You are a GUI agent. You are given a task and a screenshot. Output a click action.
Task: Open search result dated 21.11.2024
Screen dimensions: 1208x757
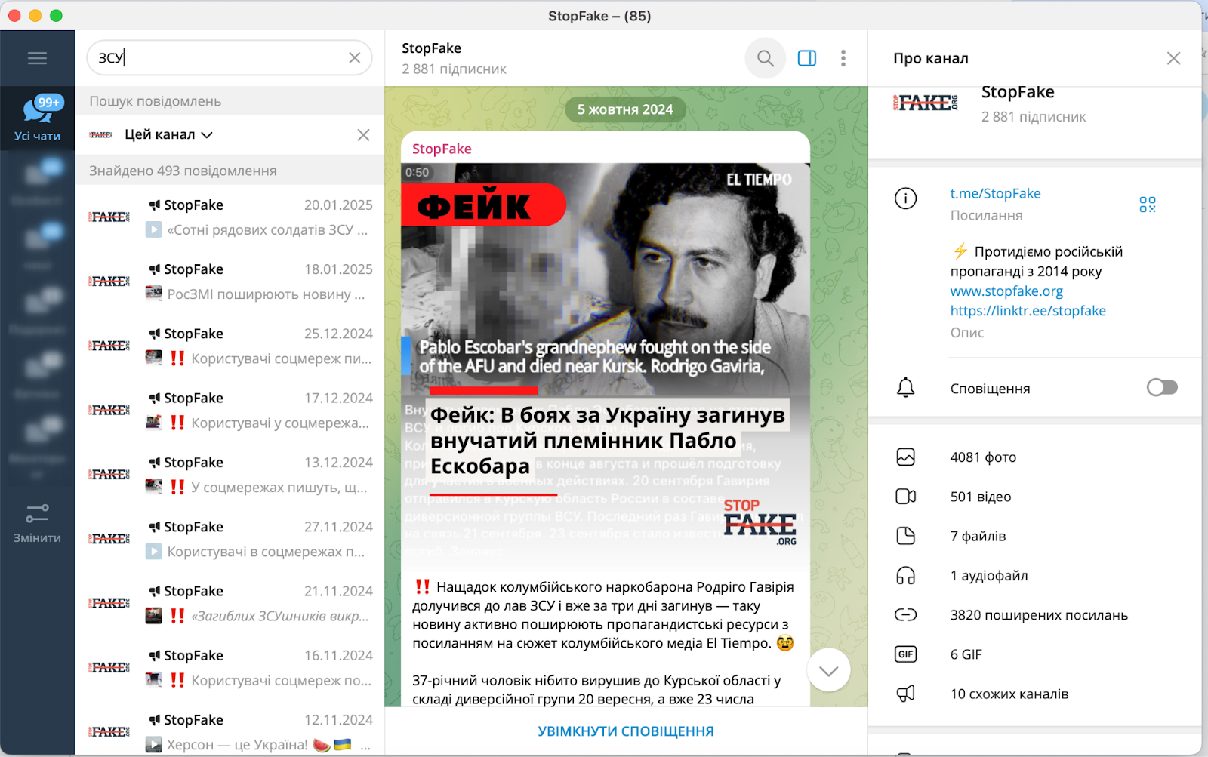click(x=230, y=603)
